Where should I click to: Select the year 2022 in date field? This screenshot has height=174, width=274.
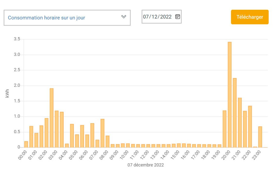click(166, 17)
